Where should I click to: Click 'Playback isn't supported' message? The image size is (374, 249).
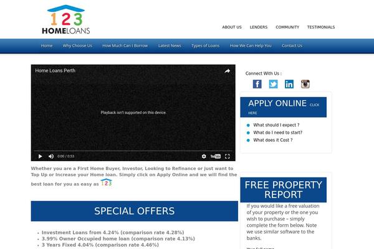tap(133, 113)
